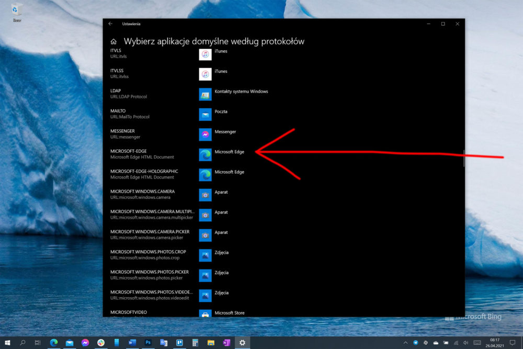Open Calculator from taskbar
The width and height of the screenshot is (523, 349).
pos(195,343)
